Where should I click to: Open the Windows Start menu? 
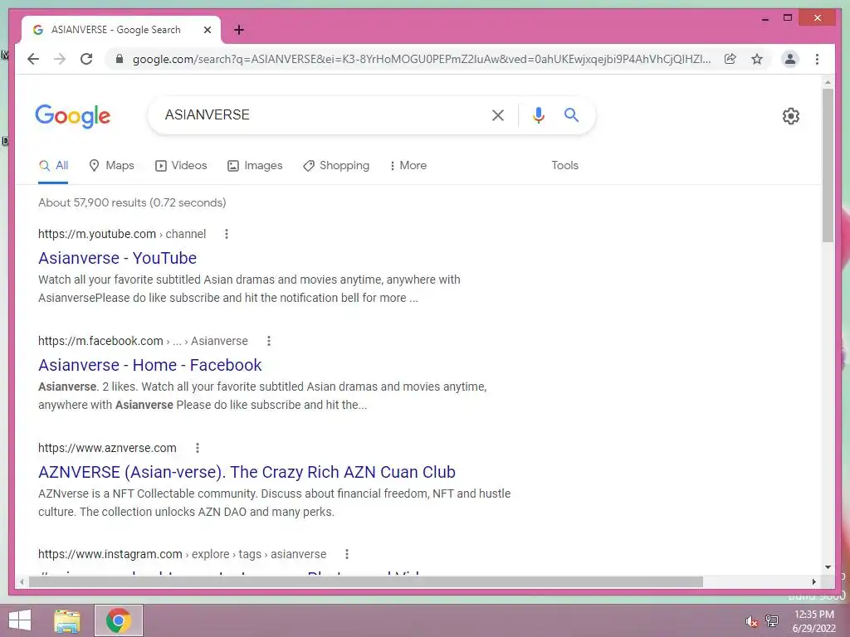point(20,620)
